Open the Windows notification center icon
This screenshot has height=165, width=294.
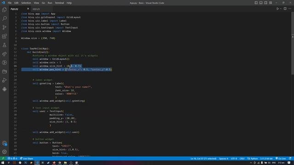(289, 163)
